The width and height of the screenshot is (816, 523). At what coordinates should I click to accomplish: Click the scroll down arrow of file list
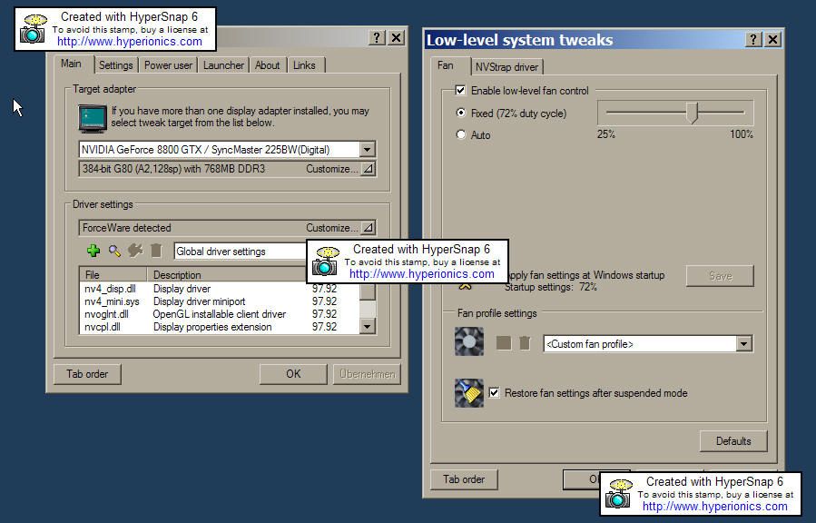point(368,327)
